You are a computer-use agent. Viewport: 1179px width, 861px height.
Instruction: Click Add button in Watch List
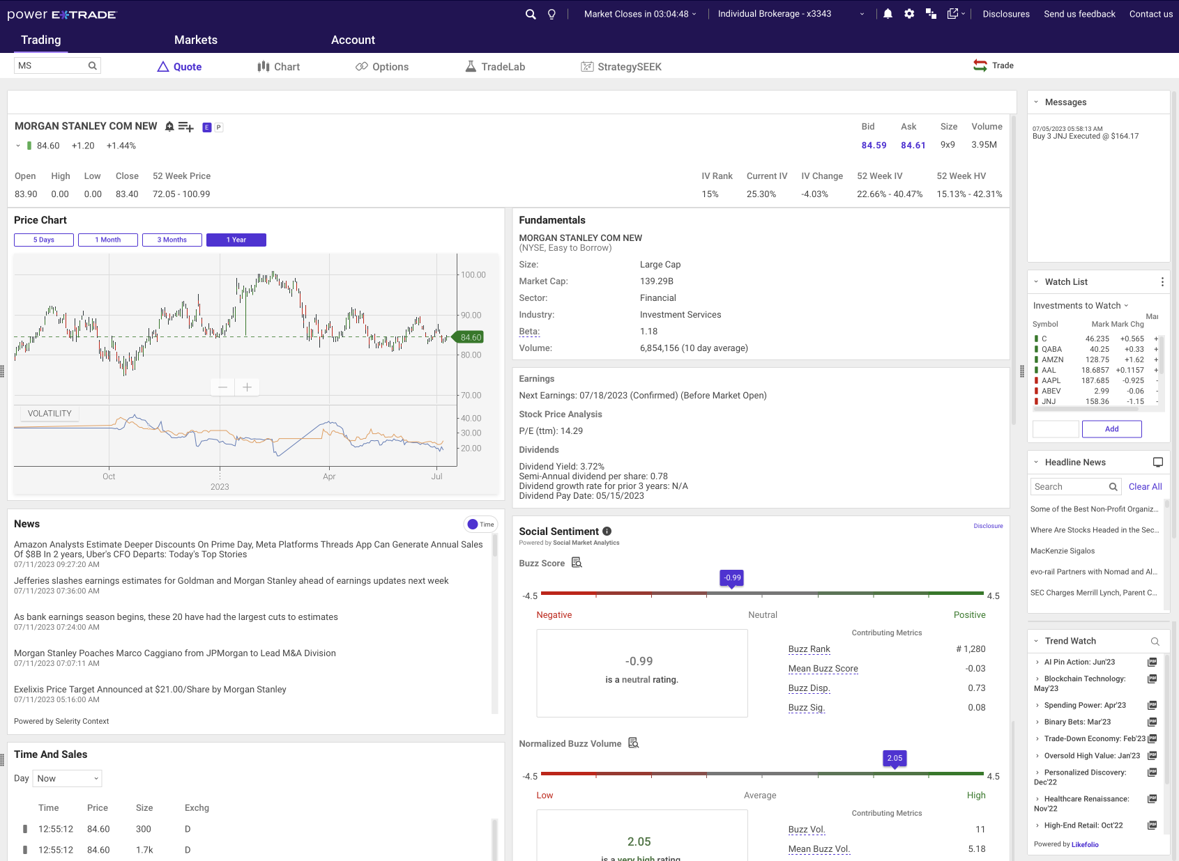pos(1112,429)
